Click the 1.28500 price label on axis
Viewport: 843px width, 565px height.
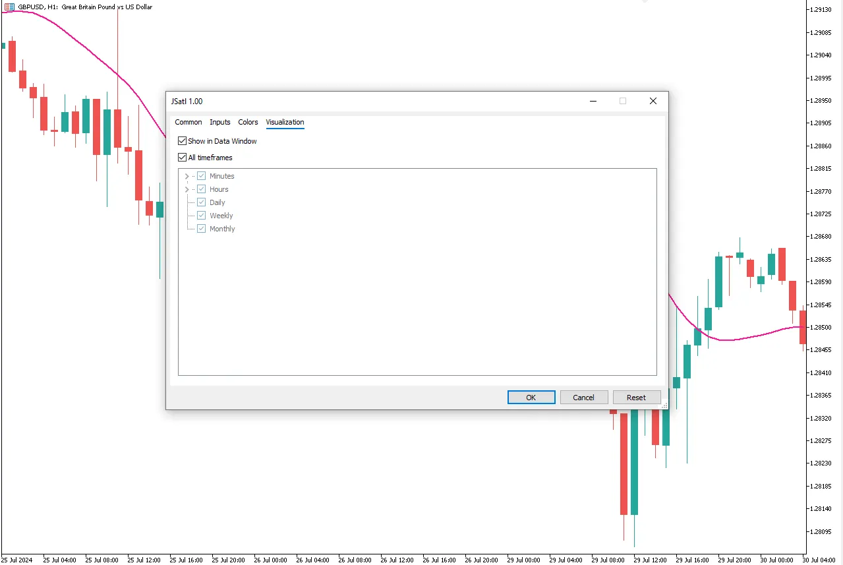[821, 328]
